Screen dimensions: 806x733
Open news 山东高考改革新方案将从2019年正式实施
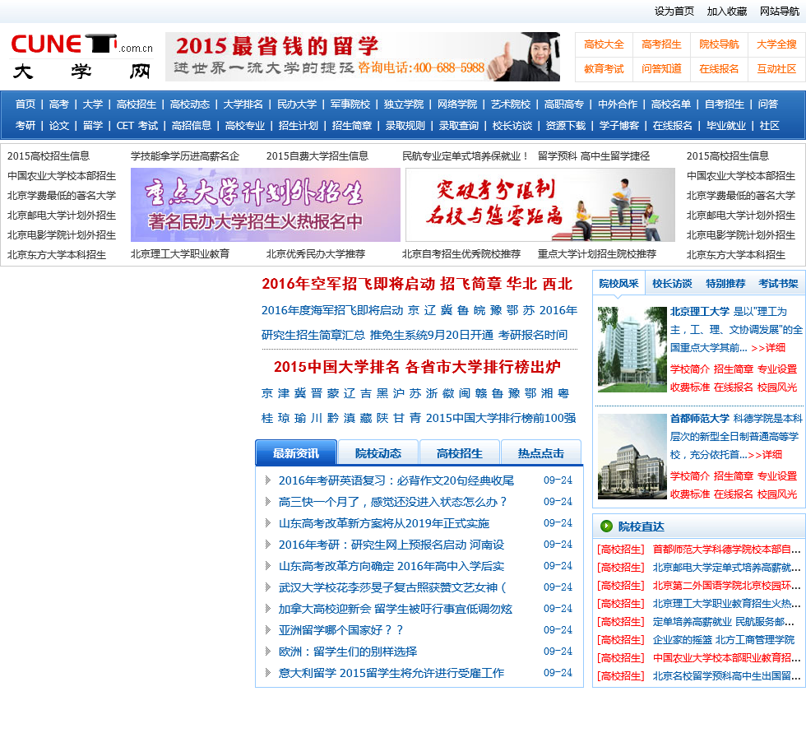pos(383,523)
